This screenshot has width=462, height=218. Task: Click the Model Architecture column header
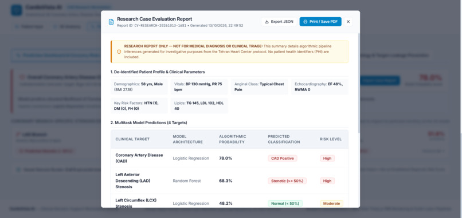[187, 139]
